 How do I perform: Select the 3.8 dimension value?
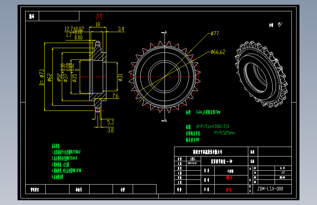110,130
